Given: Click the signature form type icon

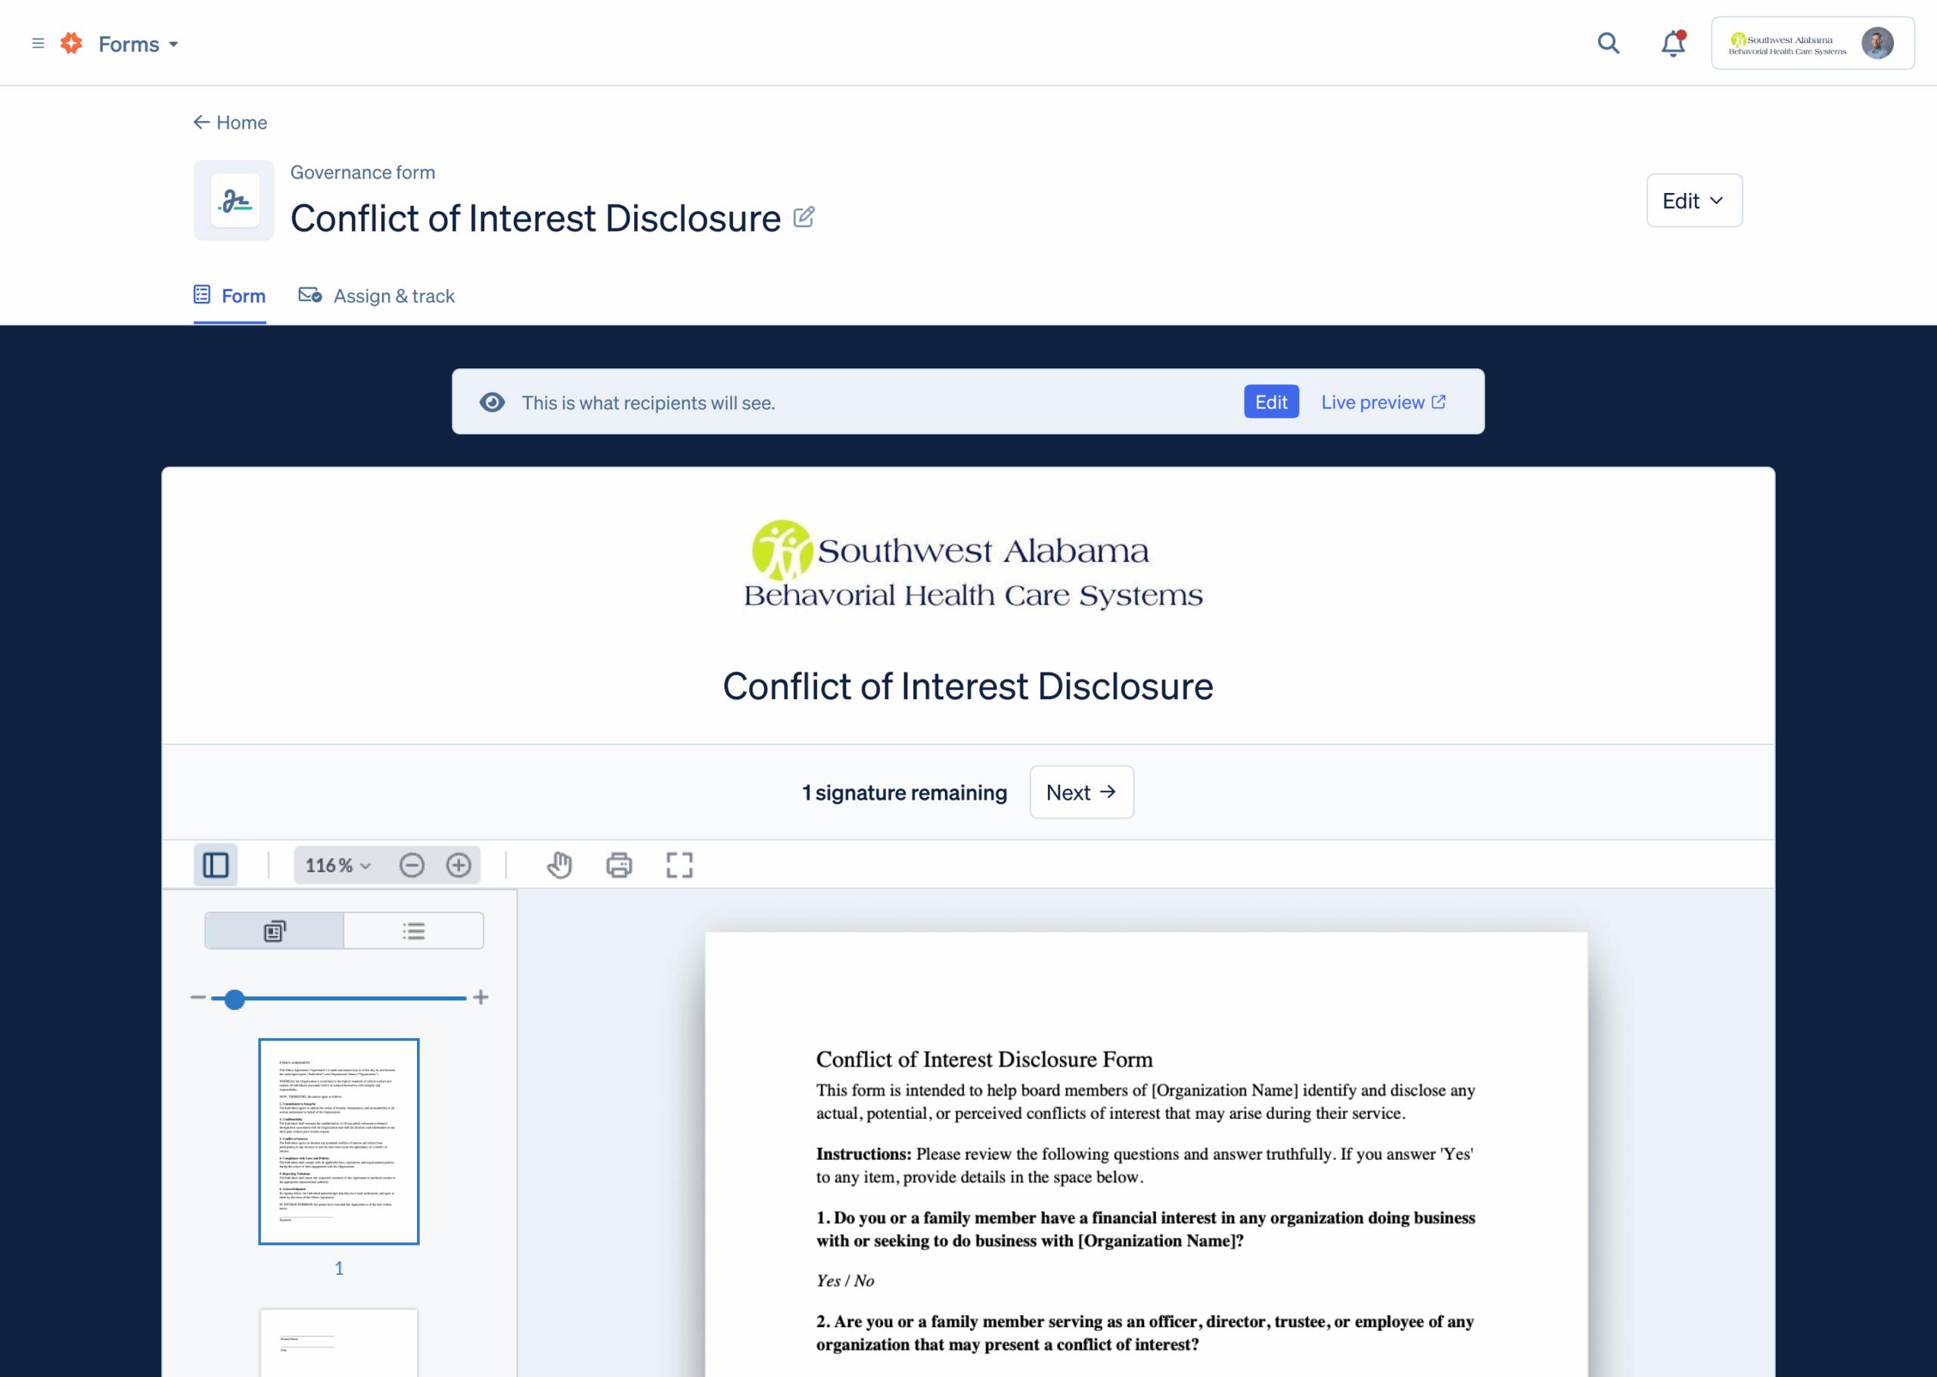Looking at the screenshot, I should point(234,200).
